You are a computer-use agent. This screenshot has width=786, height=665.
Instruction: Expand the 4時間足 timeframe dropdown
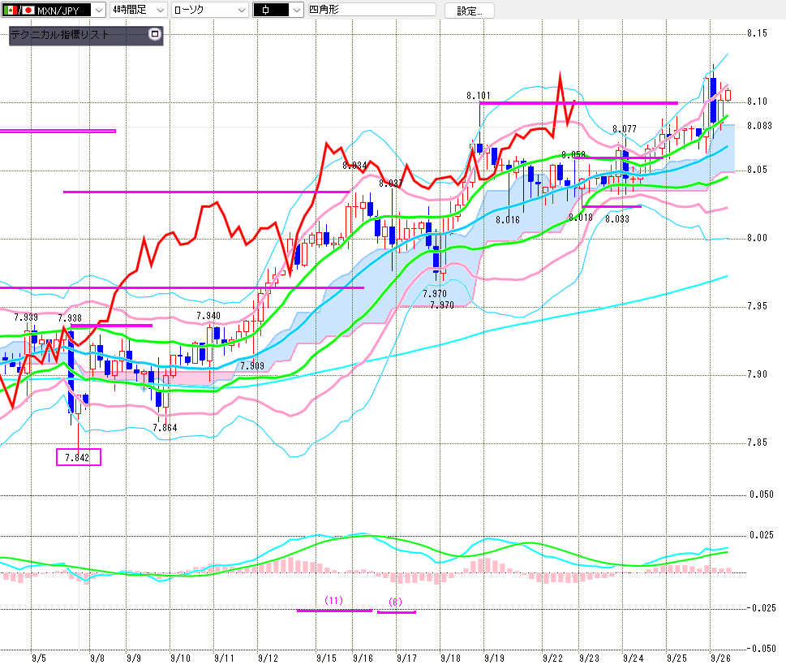(159, 11)
